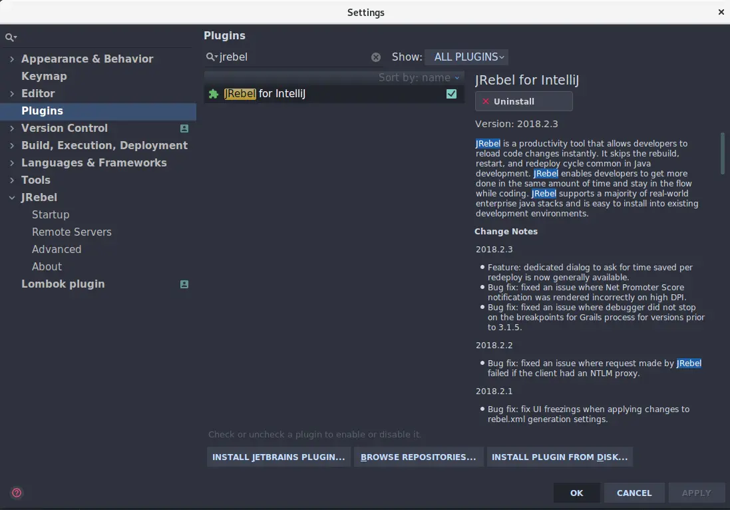
Task: Click the green JRebel plugin icon
Action: [x=214, y=94]
